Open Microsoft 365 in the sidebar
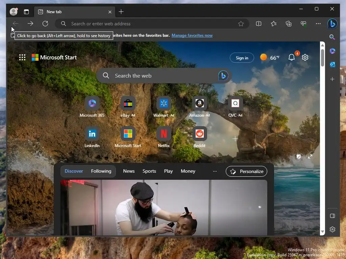Viewport: 346px width, 259px height. click(332, 51)
